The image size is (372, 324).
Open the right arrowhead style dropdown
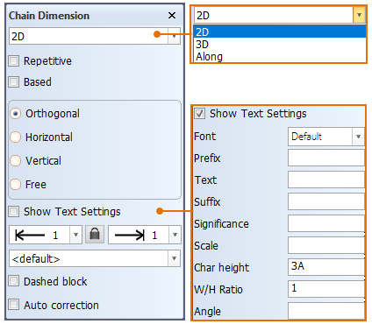tap(175, 235)
